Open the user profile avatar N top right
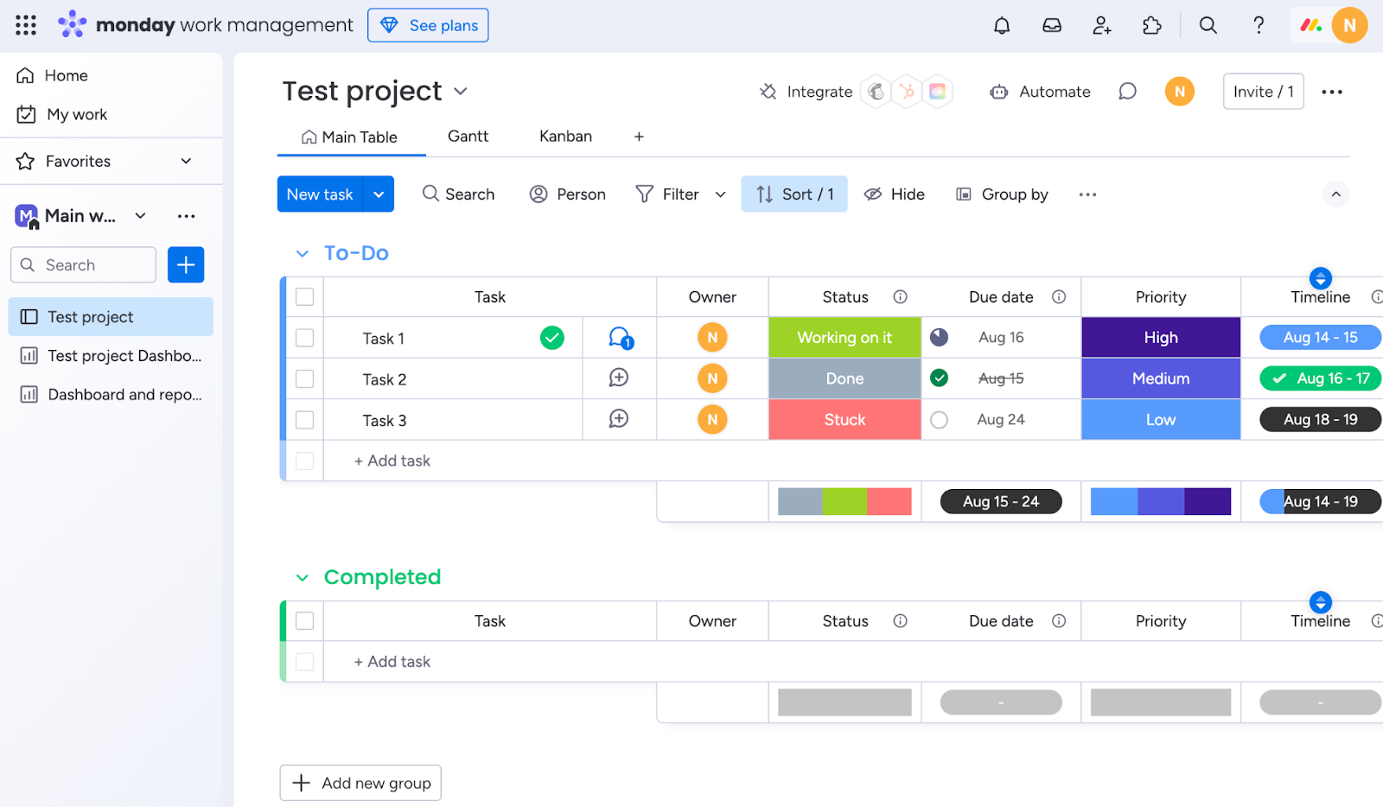Image resolution: width=1383 pixels, height=807 pixels. [1349, 25]
